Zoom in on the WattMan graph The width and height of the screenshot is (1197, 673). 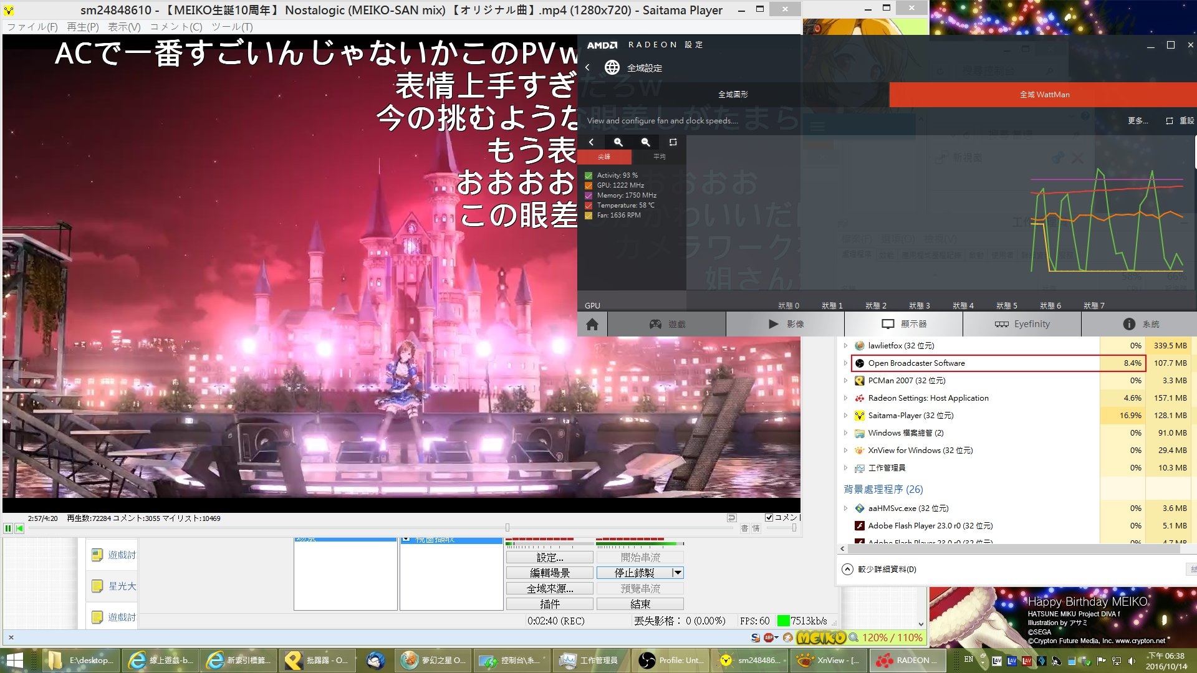(618, 142)
